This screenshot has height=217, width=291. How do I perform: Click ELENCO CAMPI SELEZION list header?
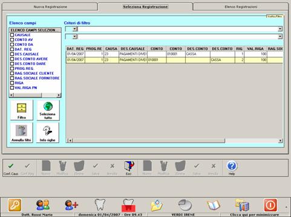[35, 30]
